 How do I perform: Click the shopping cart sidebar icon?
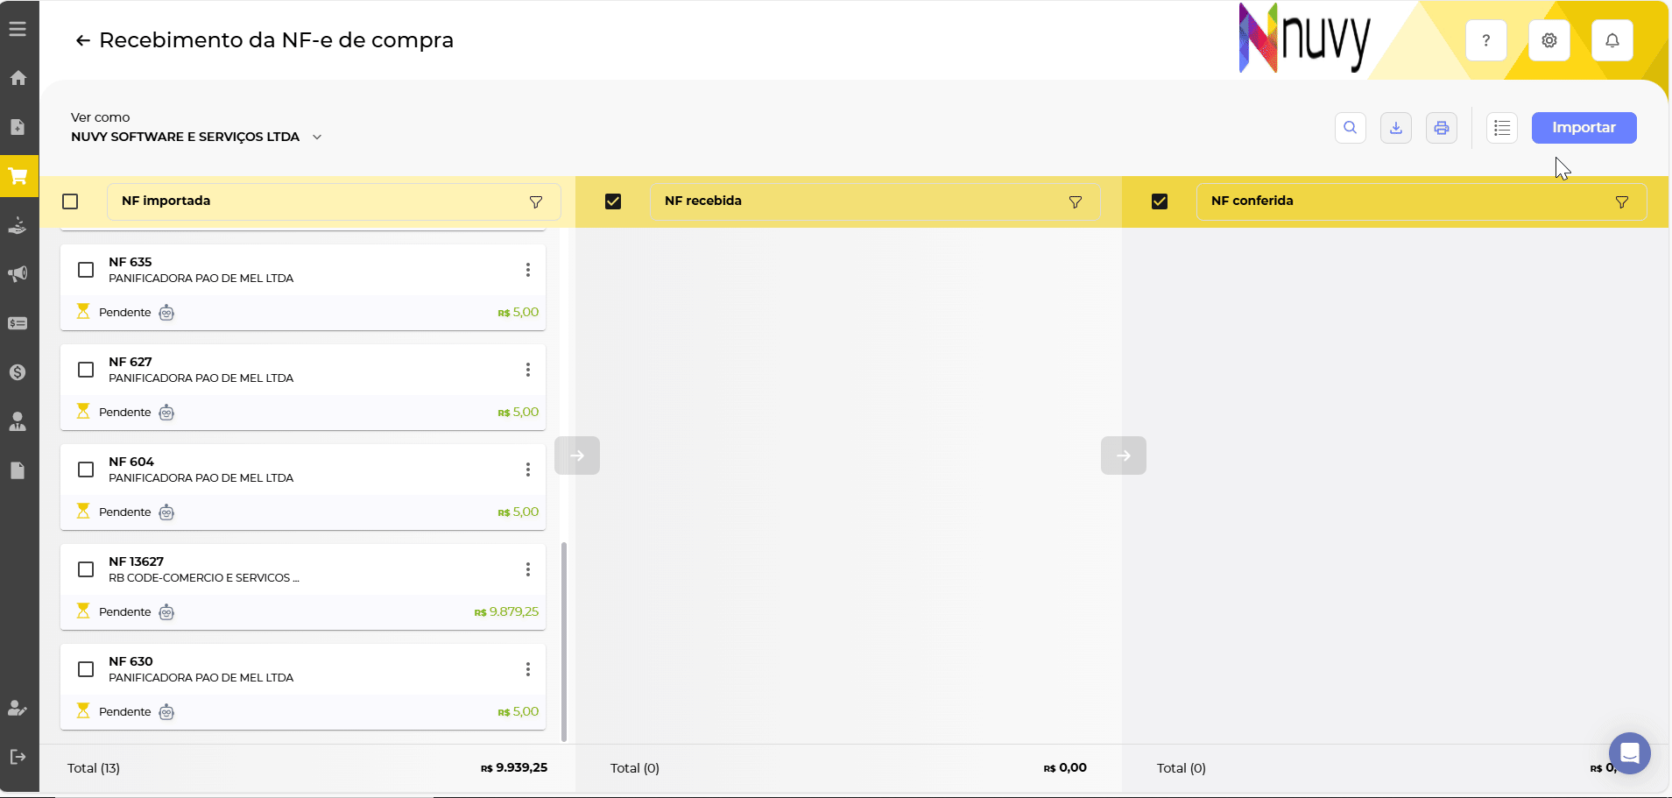18,176
